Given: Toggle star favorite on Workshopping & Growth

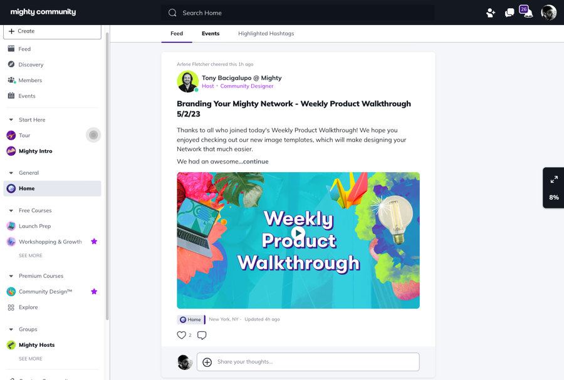Looking at the screenshot, I should [94, 242].
